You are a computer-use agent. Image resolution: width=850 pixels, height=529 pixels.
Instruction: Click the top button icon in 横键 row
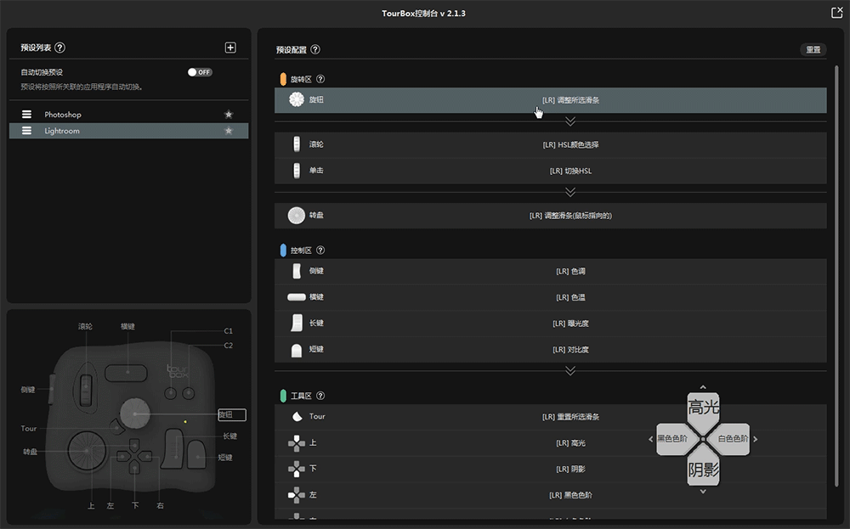[x=297, y=296]
